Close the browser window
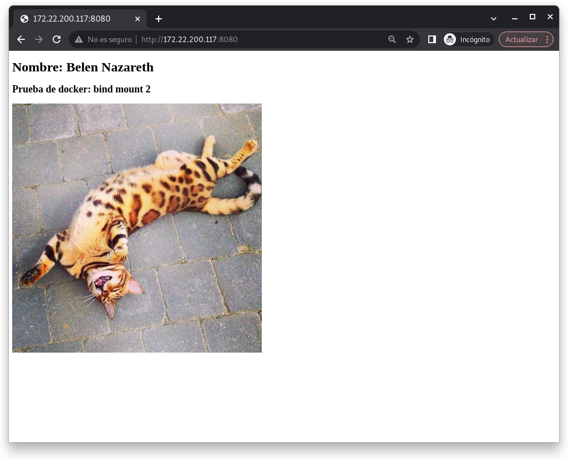This screenshot has width=568, height=460. [550, 17]
